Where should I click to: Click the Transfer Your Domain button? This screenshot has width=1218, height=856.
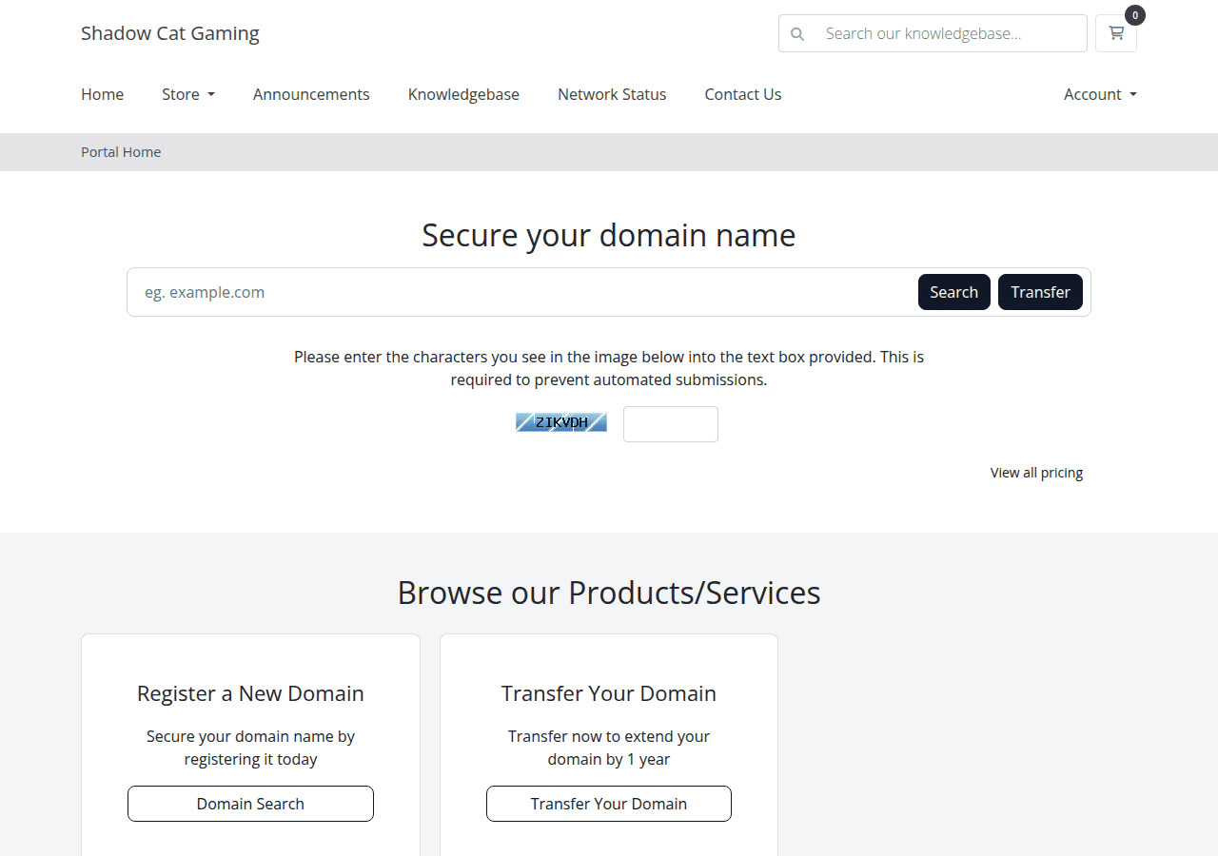609,804
